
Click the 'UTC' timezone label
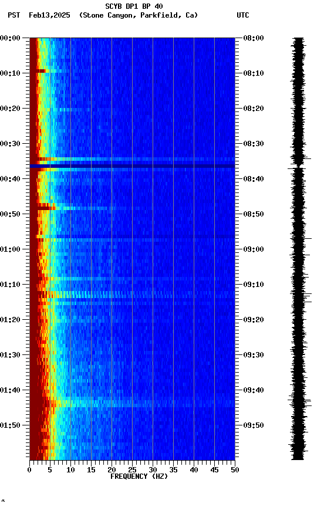(243, 15)
